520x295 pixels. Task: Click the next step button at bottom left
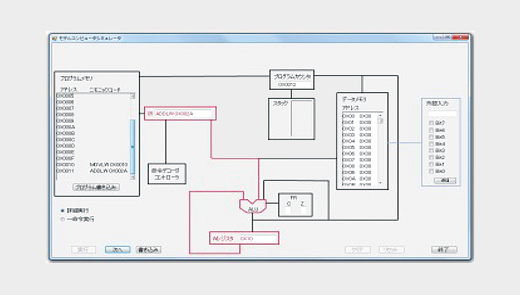tap(118, 249)
